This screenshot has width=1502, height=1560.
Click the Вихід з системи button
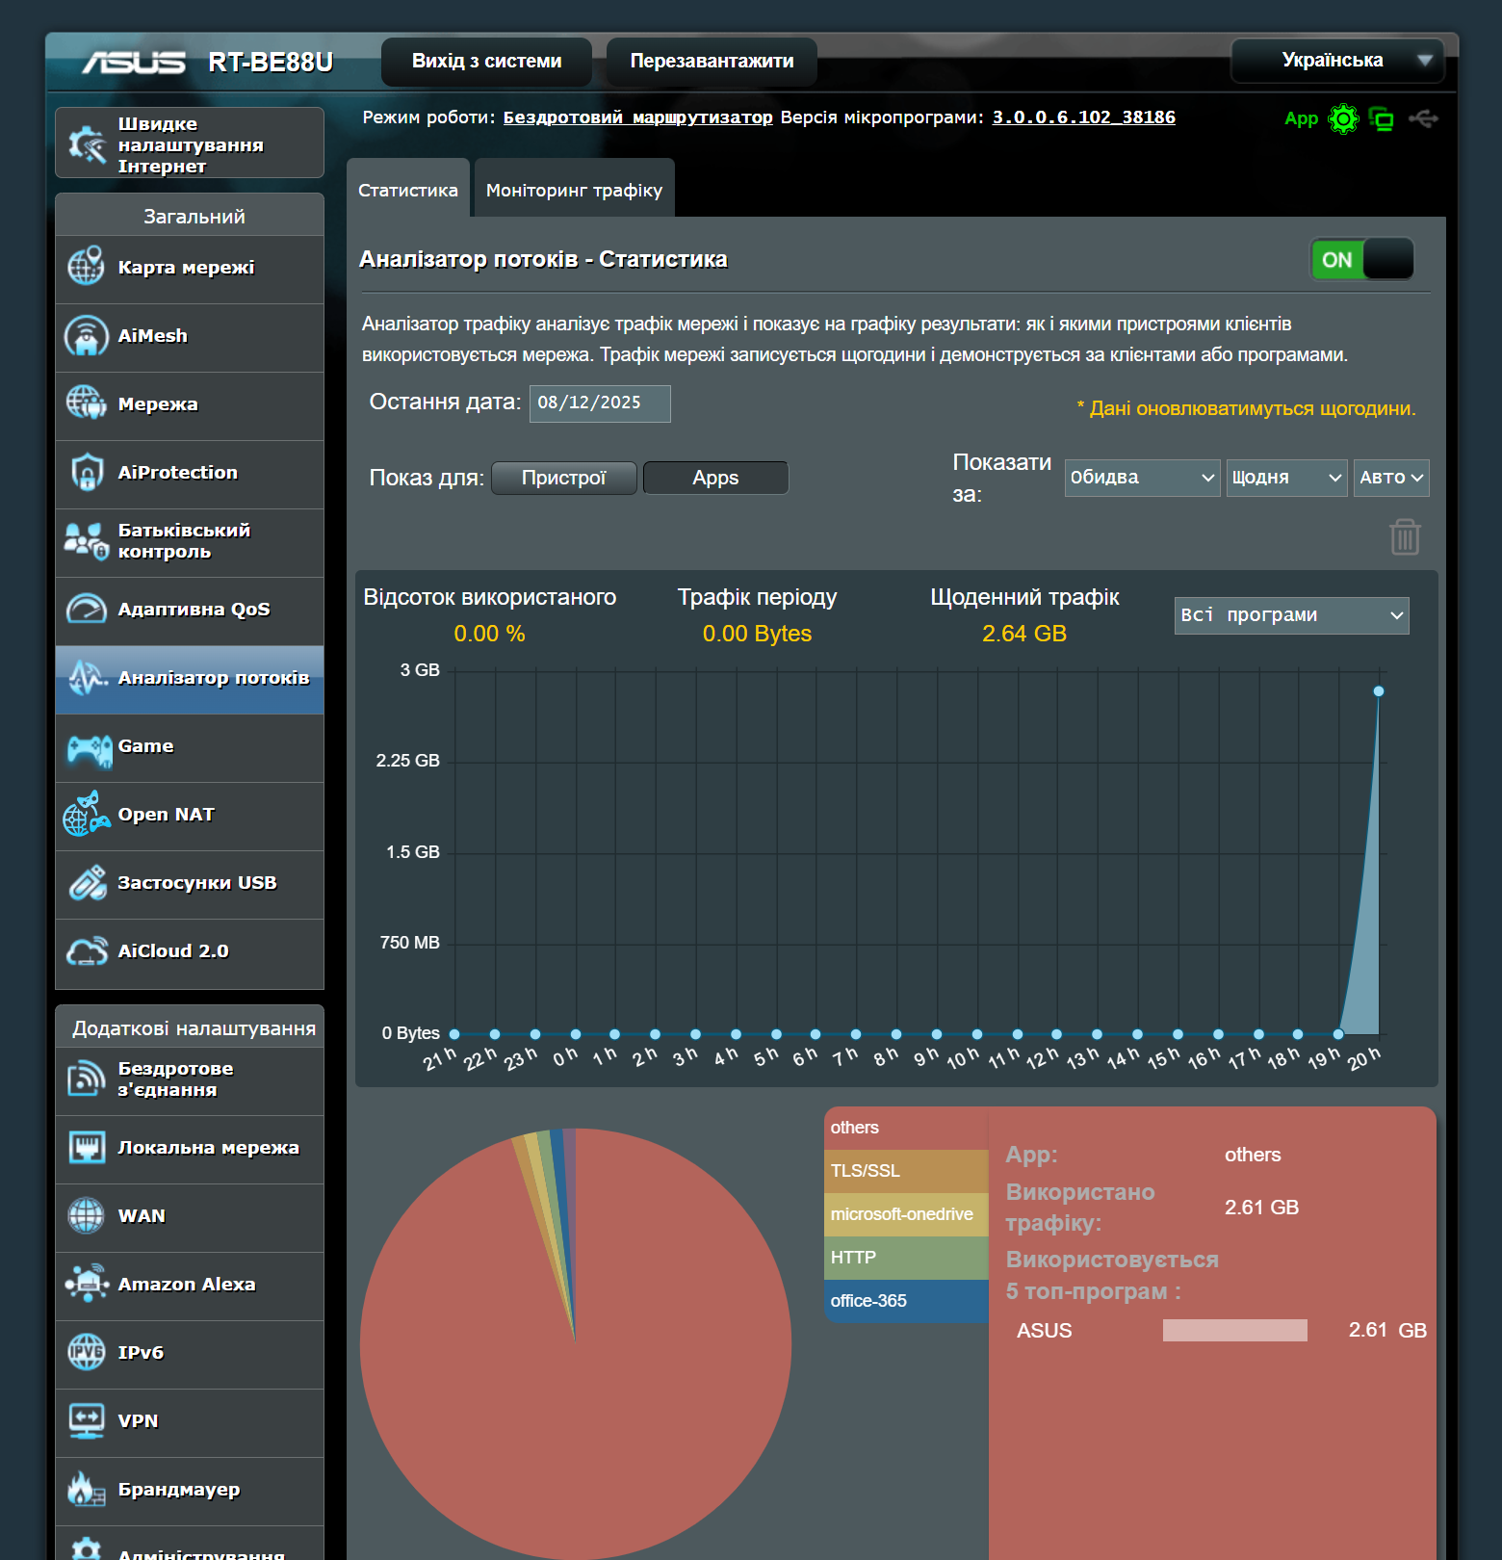pos(486,62)
